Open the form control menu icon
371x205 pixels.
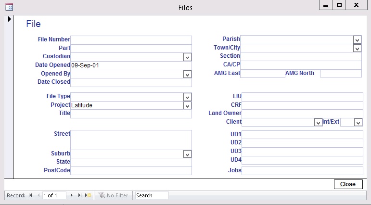pos(9,7)
